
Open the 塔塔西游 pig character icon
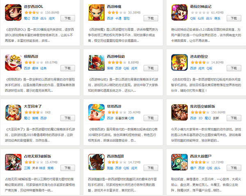click(96, 112)
